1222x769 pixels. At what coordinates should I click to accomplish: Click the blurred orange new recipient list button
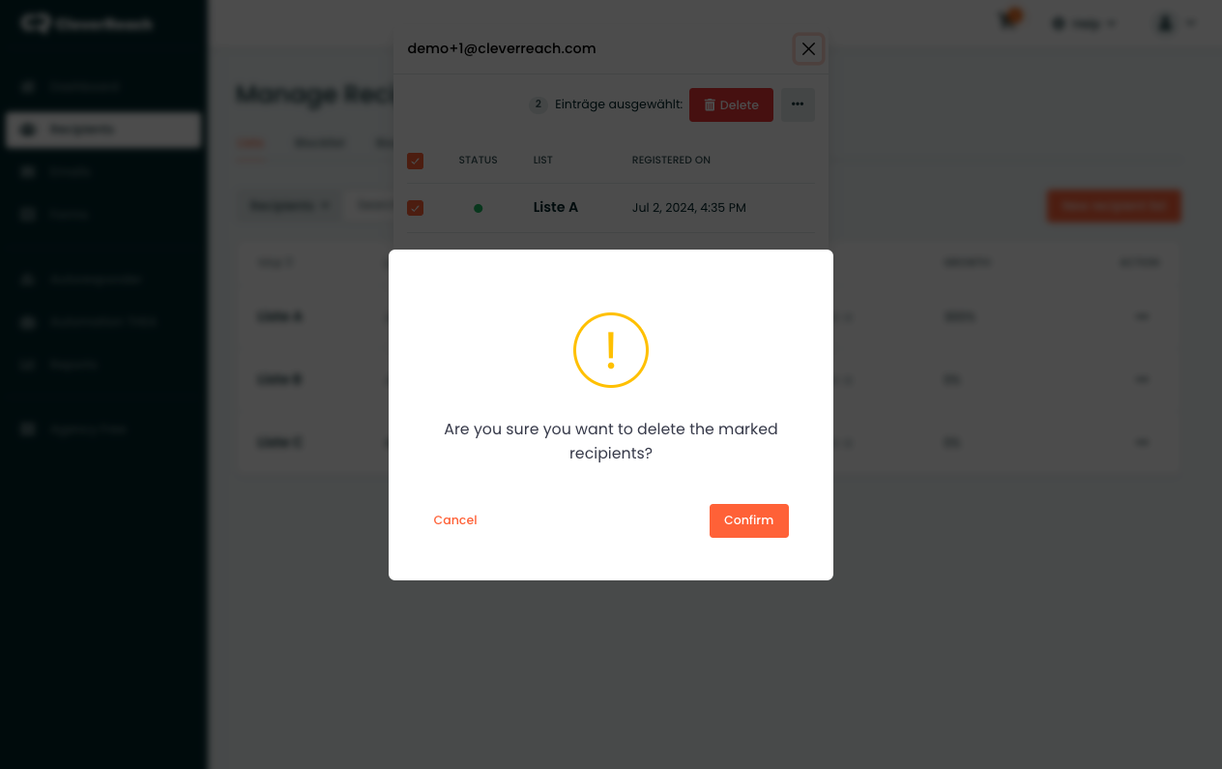(1114, 206)
